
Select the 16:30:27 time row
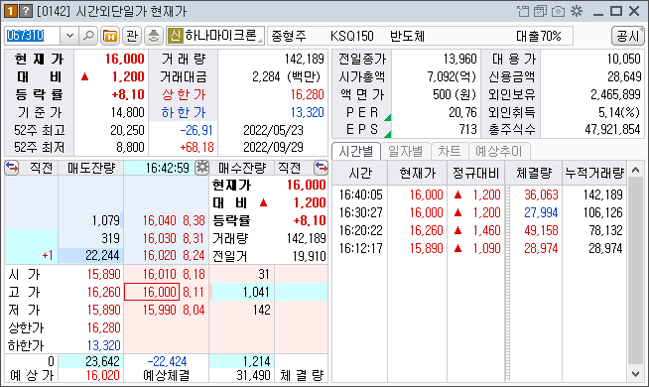(x=480, y=212)
